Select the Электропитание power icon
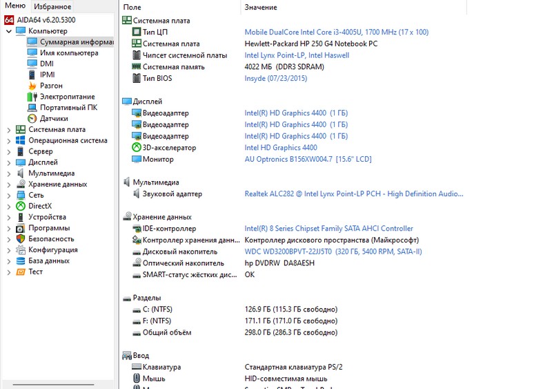The width and height of the screenshot is (552, 389). point(32,97)
